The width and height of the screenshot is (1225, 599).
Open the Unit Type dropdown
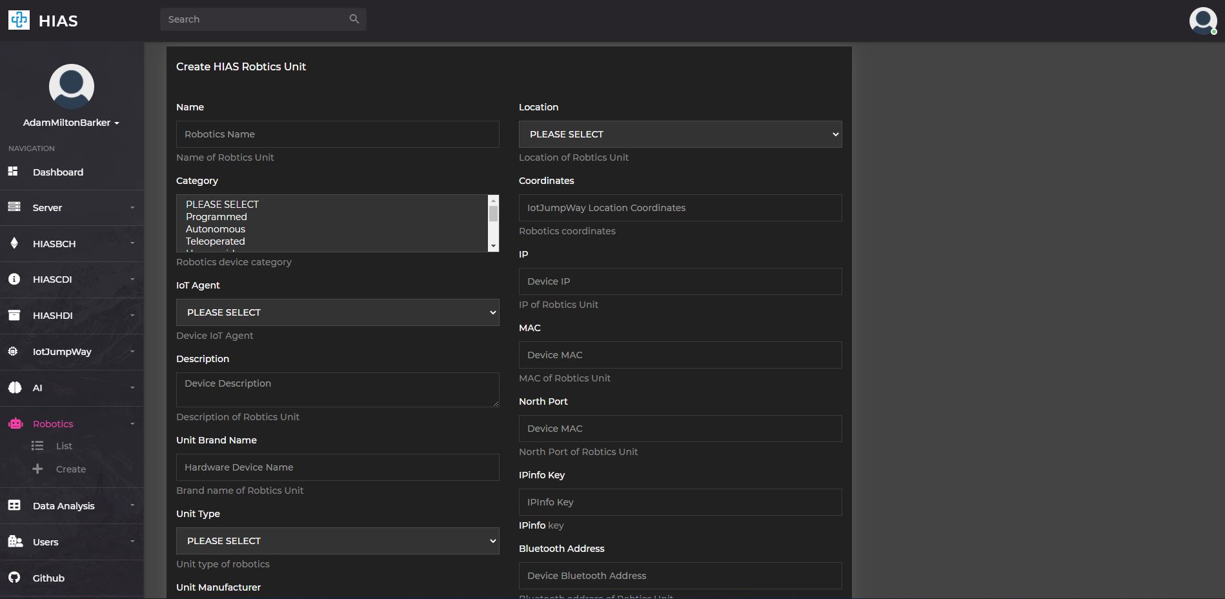coord(338,541)
